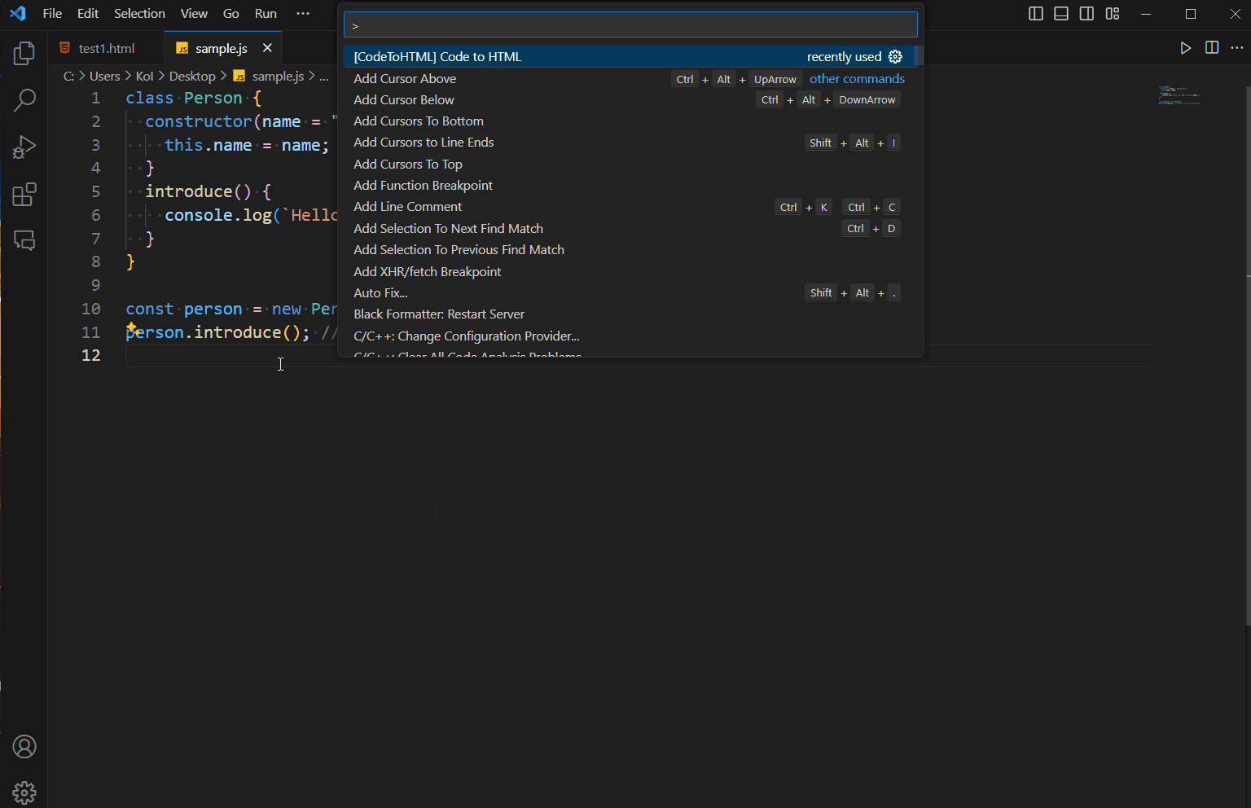Switch to the test1.html tab

[x=106, y=48]
